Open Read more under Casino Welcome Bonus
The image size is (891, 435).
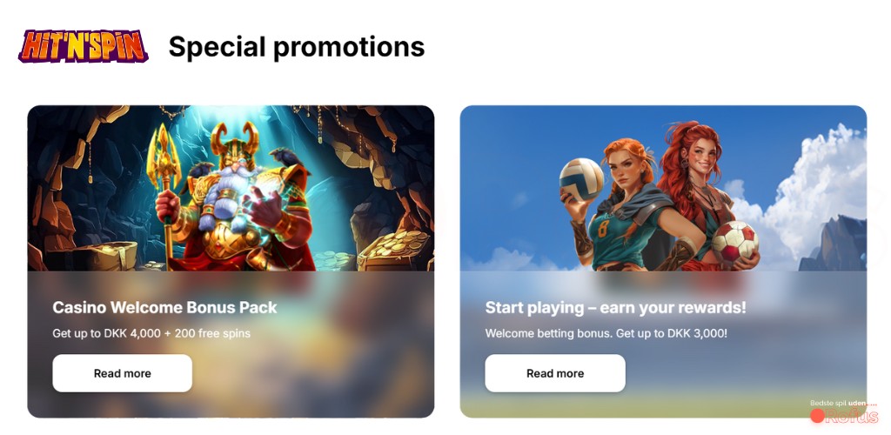click(122, 373)
